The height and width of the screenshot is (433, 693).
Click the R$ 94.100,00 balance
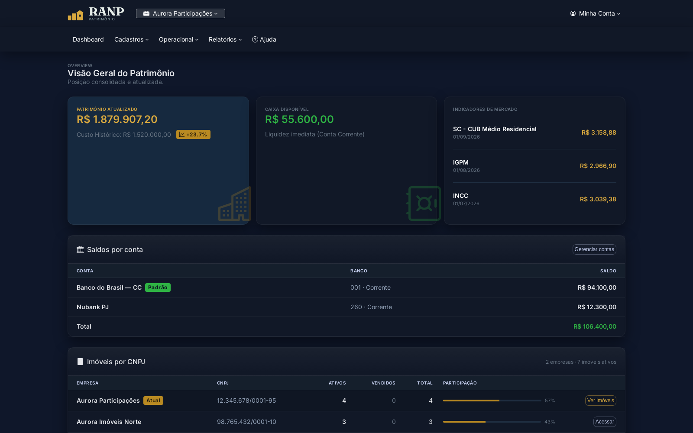[597, 288]
